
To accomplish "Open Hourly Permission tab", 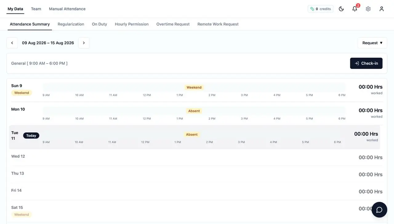I will click(x=132, y=24).
